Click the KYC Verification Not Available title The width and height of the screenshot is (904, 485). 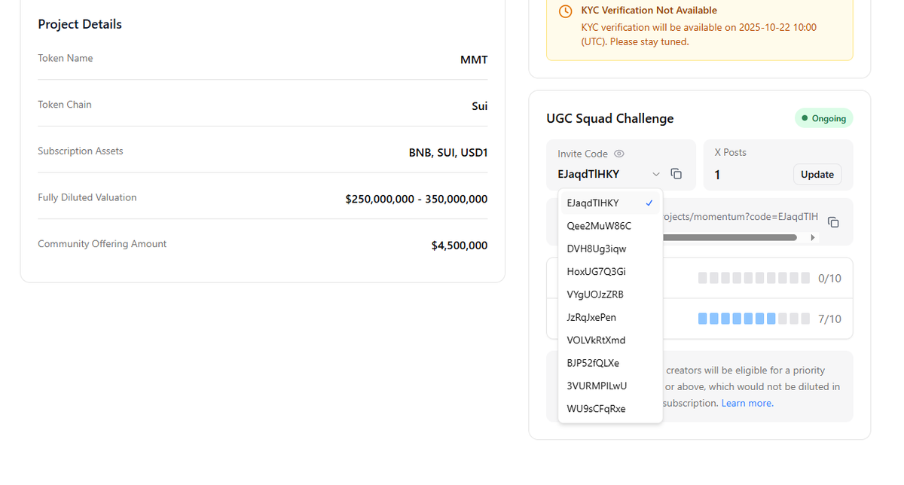[649, 11]
